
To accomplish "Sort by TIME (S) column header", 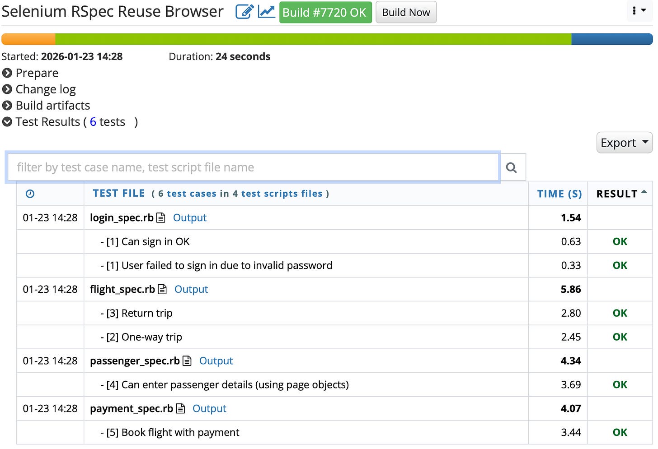I will (559, 194).
